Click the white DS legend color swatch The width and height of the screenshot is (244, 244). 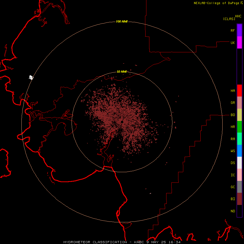coord(239,163)
